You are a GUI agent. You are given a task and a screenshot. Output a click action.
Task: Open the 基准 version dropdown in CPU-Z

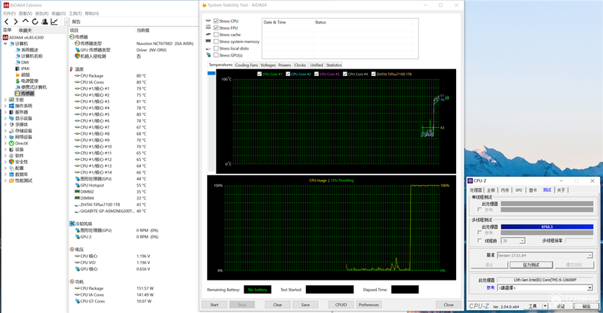(589, 255)
